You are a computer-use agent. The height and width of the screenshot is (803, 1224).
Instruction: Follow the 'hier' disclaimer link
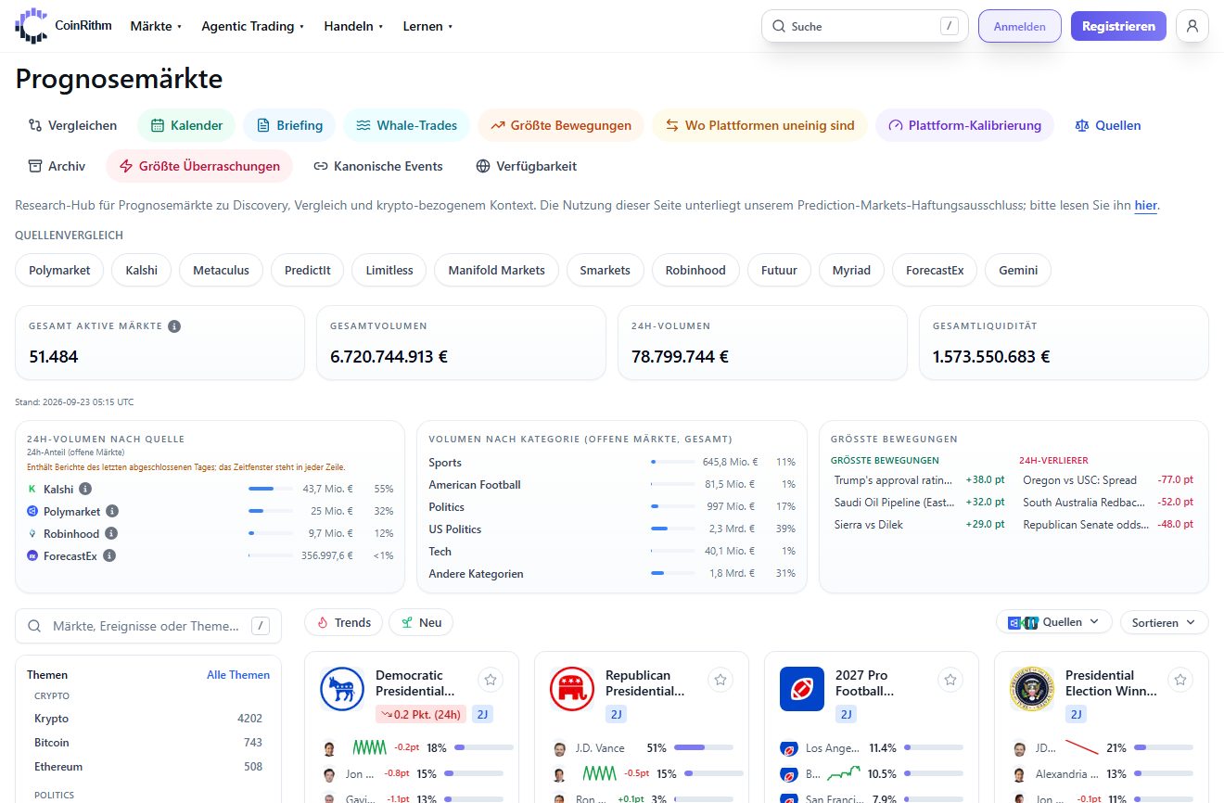click(x=1145, y=205)
